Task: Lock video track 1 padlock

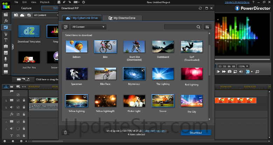Action: coord(24,100)
